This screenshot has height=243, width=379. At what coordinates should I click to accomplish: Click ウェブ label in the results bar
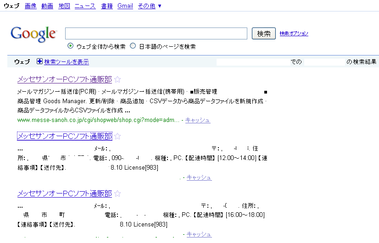coord(22,61)
